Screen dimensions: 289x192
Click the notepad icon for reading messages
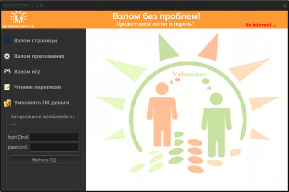pyautogui.click(x=7, y=87)
